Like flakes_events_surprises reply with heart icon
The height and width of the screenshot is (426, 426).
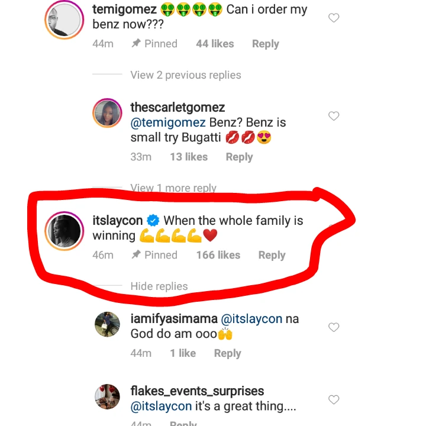(x=334, y=399)
